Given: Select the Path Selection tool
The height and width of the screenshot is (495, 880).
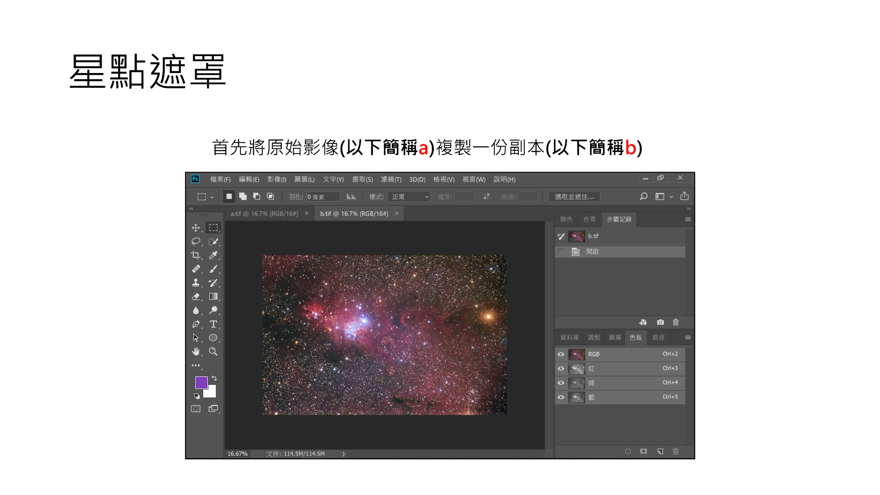Looking at the screenshot, I should (x=196, y=338).
